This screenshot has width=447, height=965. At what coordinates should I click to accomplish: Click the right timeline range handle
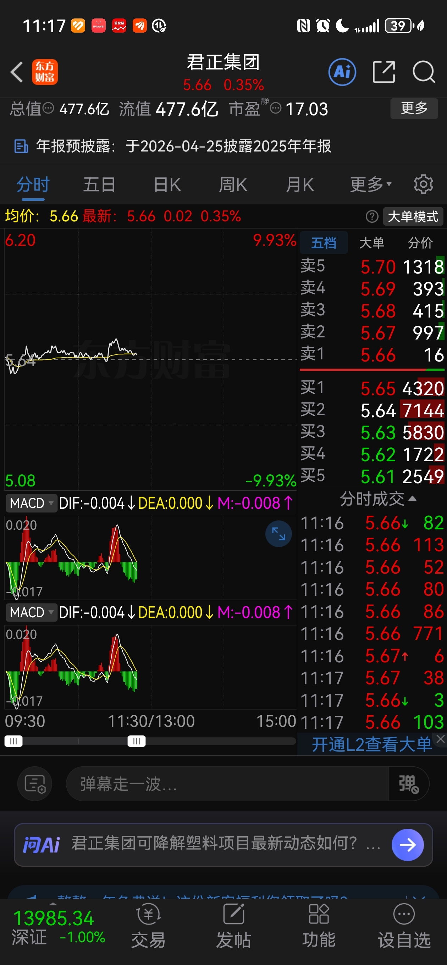(136, 741)
